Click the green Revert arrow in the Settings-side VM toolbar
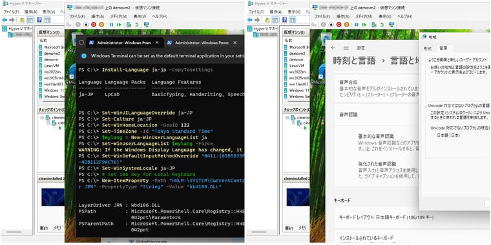 click(x=382, y=24)
